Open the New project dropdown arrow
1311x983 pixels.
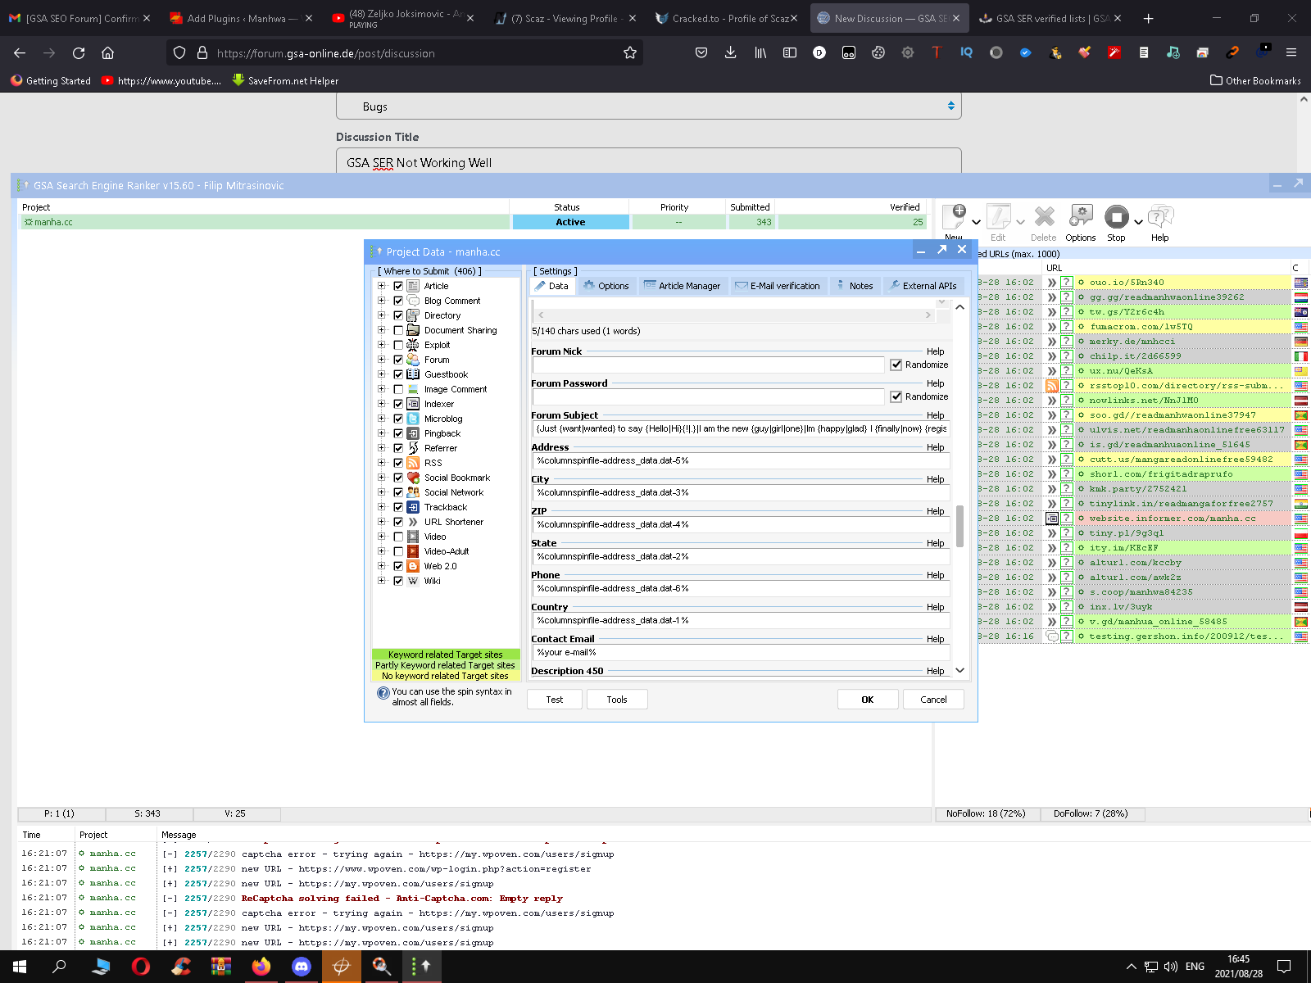(976, 222)
